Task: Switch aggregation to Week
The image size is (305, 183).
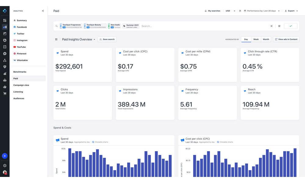Action: point(256,39)
